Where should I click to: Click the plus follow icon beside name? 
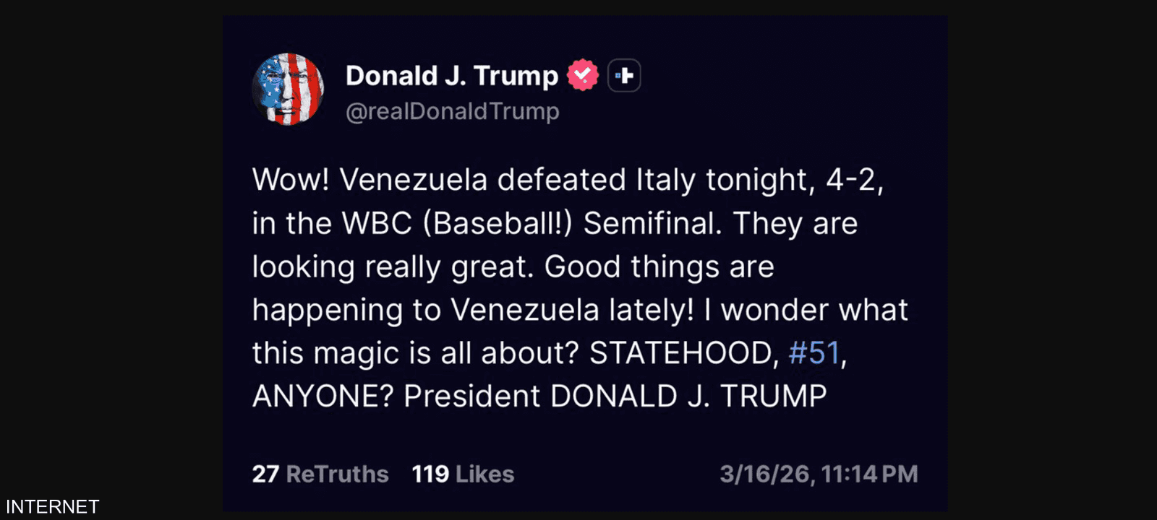625,75
